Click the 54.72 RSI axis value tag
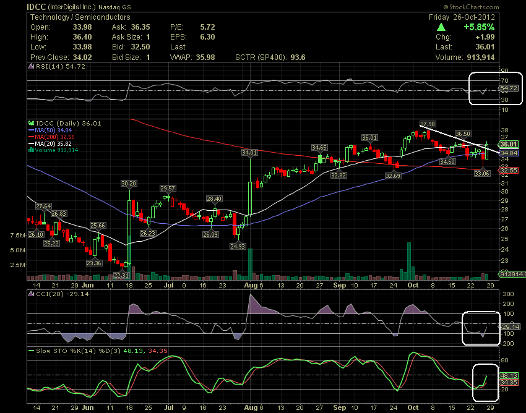526x413 pixels. pyautogui.click(x=509, y=88)
